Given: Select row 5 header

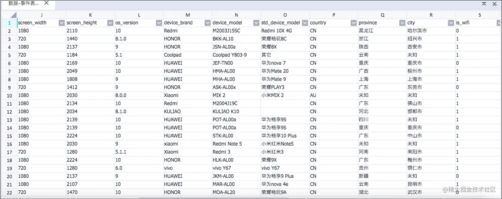Looking at the screenshot, I should (x=9, y=55).
